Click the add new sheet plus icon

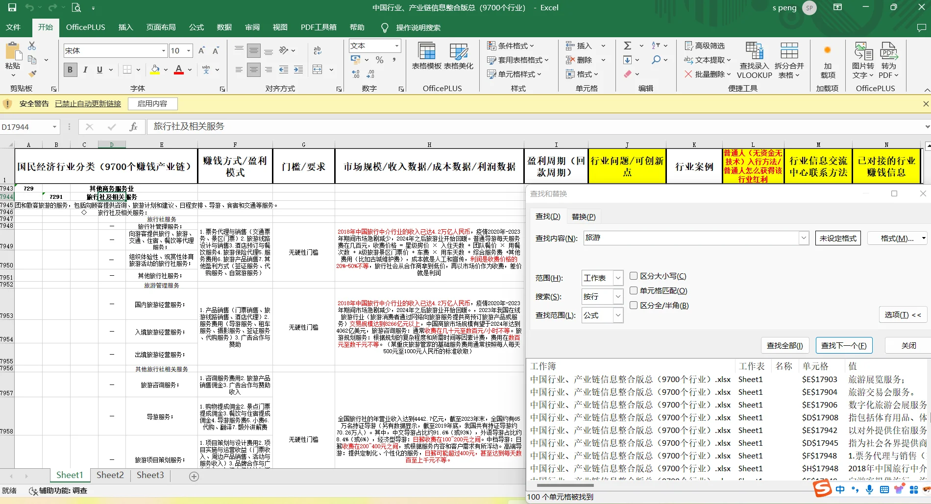pyautogui.click(x=194, y=477)
